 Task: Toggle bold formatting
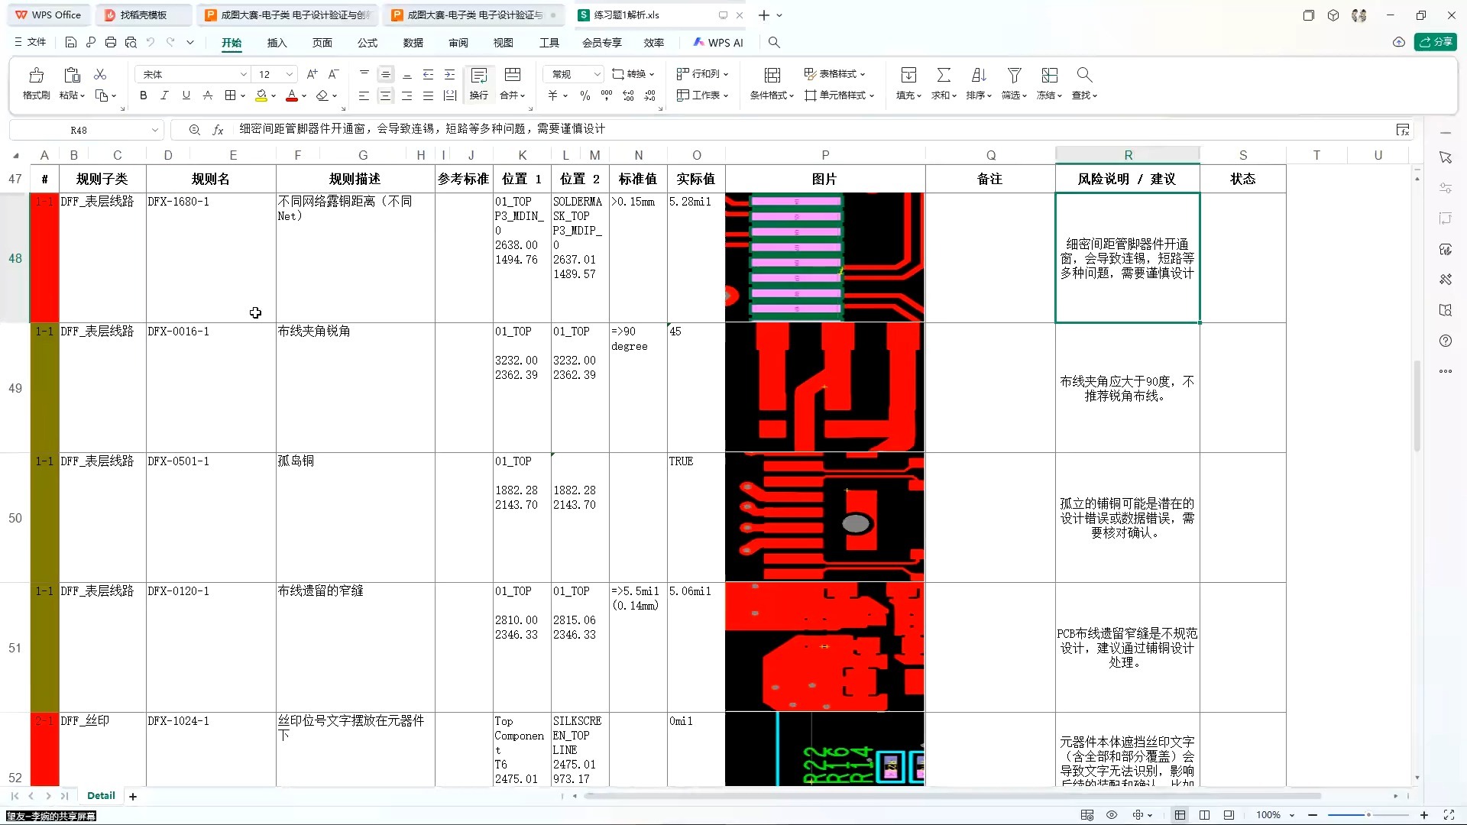[143, 95]
